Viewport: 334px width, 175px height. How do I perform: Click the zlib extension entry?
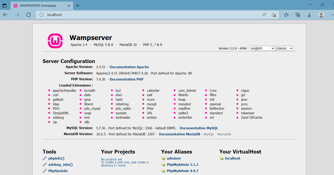tap(86, 122)
